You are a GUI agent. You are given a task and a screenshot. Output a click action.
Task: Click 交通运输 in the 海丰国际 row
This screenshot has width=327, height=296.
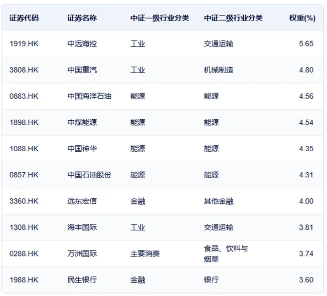click(219, 227)
